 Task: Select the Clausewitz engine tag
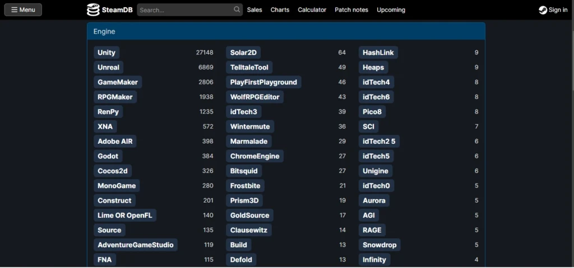(249, 230)
